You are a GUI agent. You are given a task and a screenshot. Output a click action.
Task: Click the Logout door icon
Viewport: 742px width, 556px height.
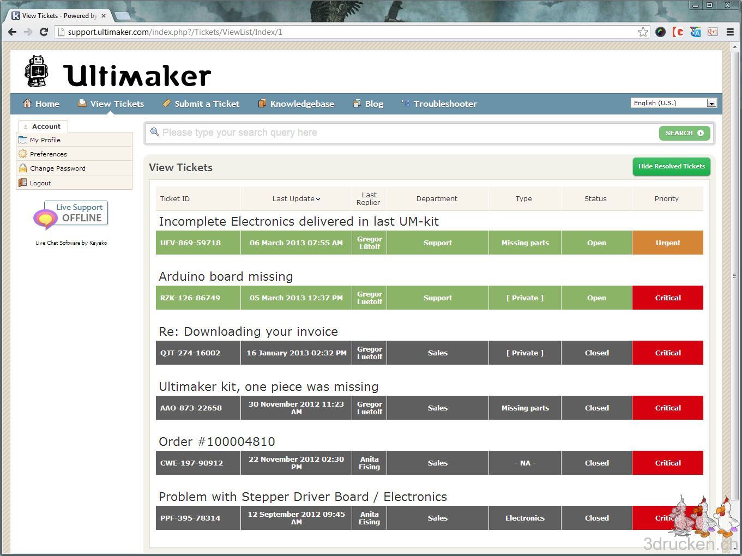(23, 183)
